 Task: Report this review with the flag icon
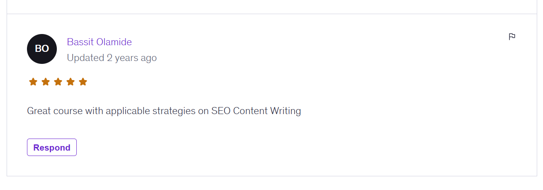pos(512,37)
